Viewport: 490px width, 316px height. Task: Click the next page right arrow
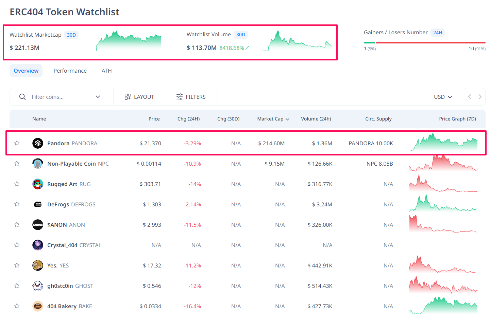point(480,97)
